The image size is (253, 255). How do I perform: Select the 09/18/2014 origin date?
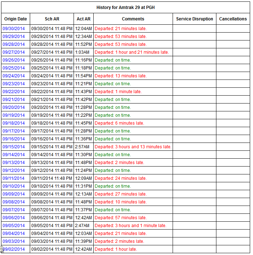click(14, 123)
